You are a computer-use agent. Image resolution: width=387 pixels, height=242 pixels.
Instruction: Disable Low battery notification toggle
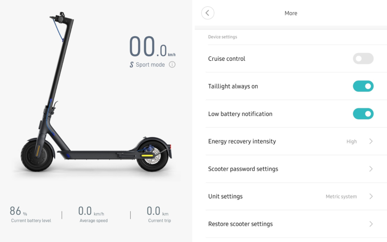tap(363, 114)
